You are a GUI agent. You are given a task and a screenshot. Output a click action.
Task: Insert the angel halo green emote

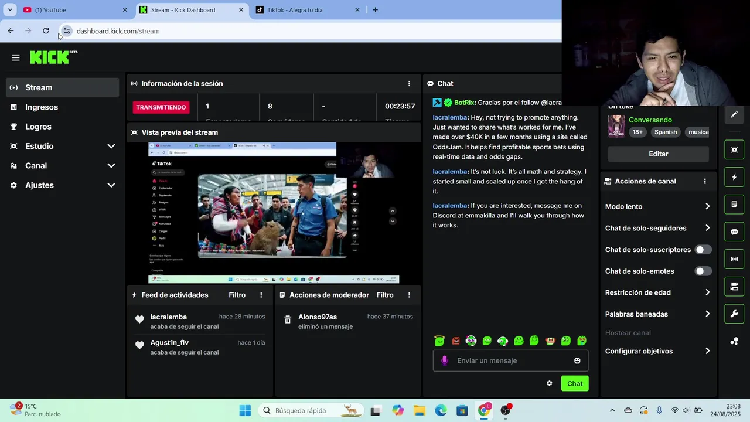click(x=439, y=341)
